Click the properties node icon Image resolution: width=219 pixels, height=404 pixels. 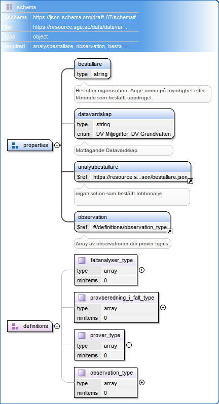click(15, 145)
